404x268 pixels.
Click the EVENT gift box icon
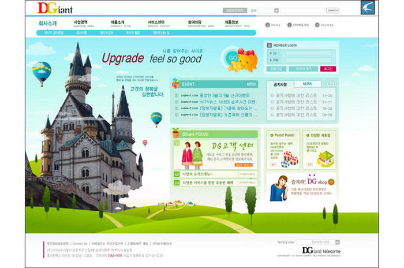175,83
